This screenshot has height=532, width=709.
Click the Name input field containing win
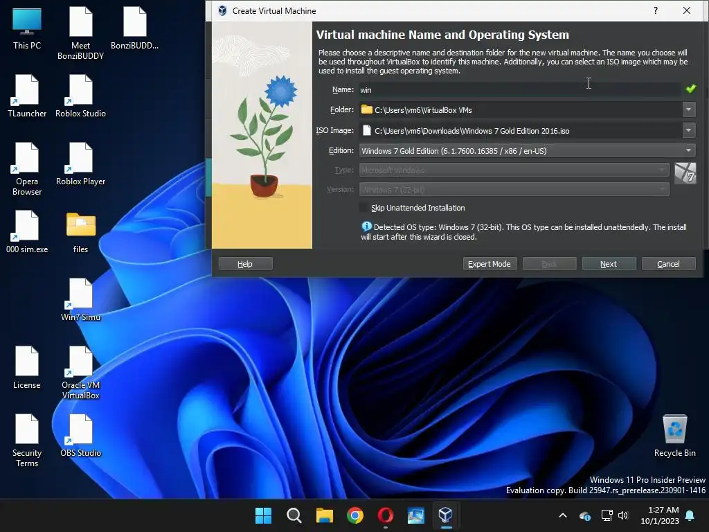(520, 89)
